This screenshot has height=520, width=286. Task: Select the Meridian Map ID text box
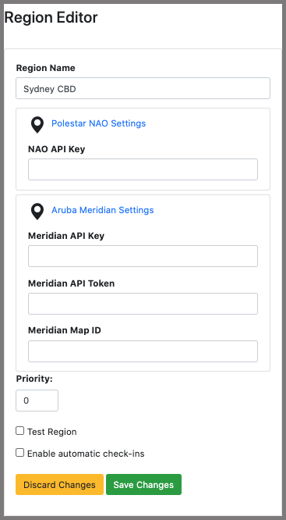point(143,351)
